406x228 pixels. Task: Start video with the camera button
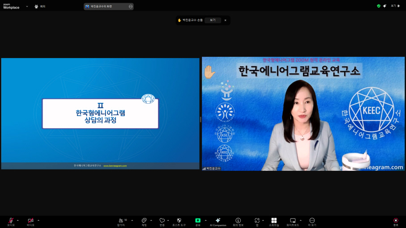pyautogui.click(x=30, y=222)
